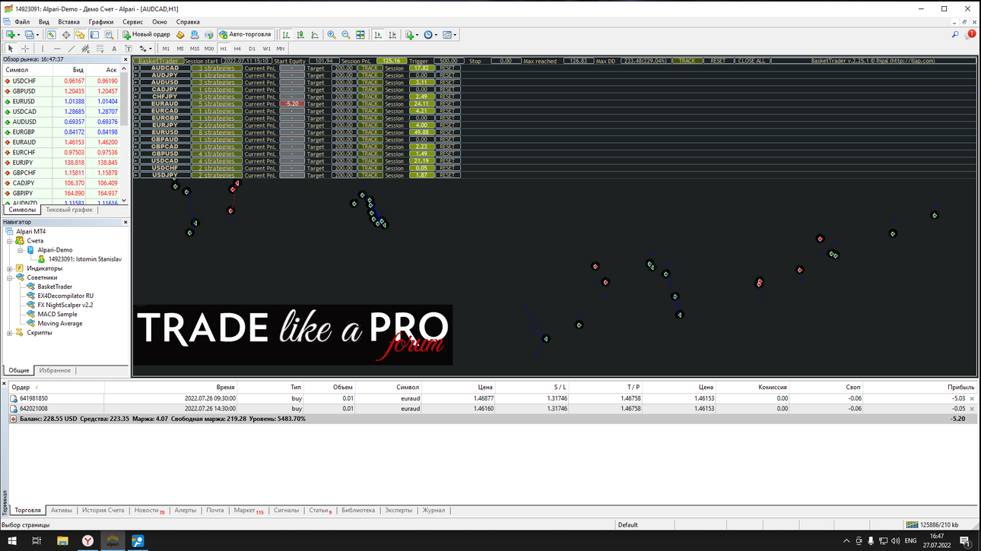The image size is (981, 551).
Task: Switch timeframe to M15
Action: pyautogui.click(x=195, y=49)
